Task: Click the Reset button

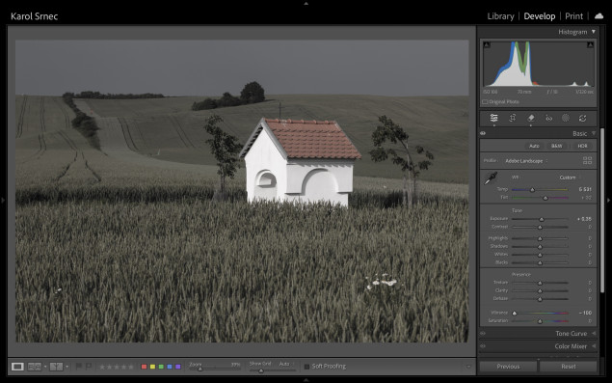Action: (x=569, y=367)
